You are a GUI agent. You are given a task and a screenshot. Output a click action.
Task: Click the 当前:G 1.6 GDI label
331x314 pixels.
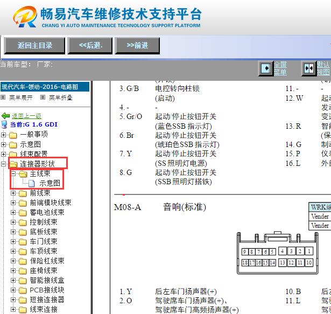pos(34,124)
